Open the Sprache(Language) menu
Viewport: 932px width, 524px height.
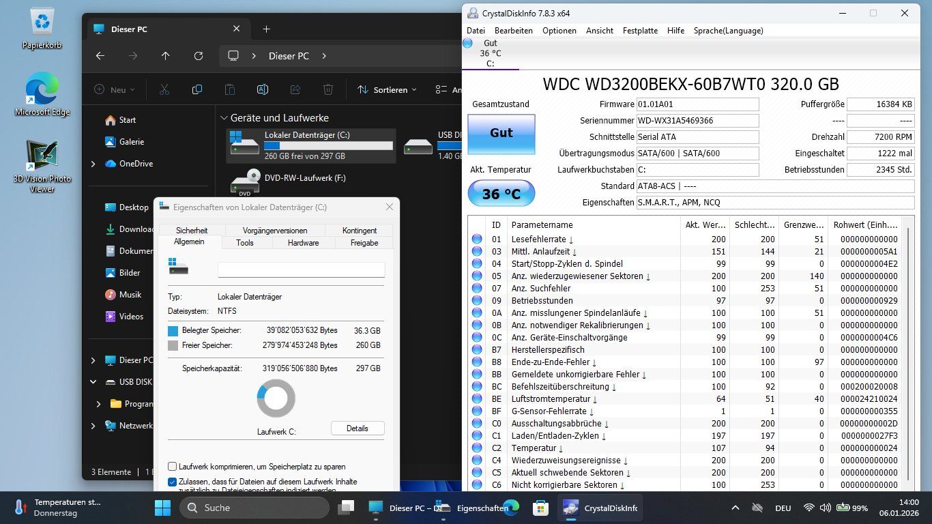728,31
